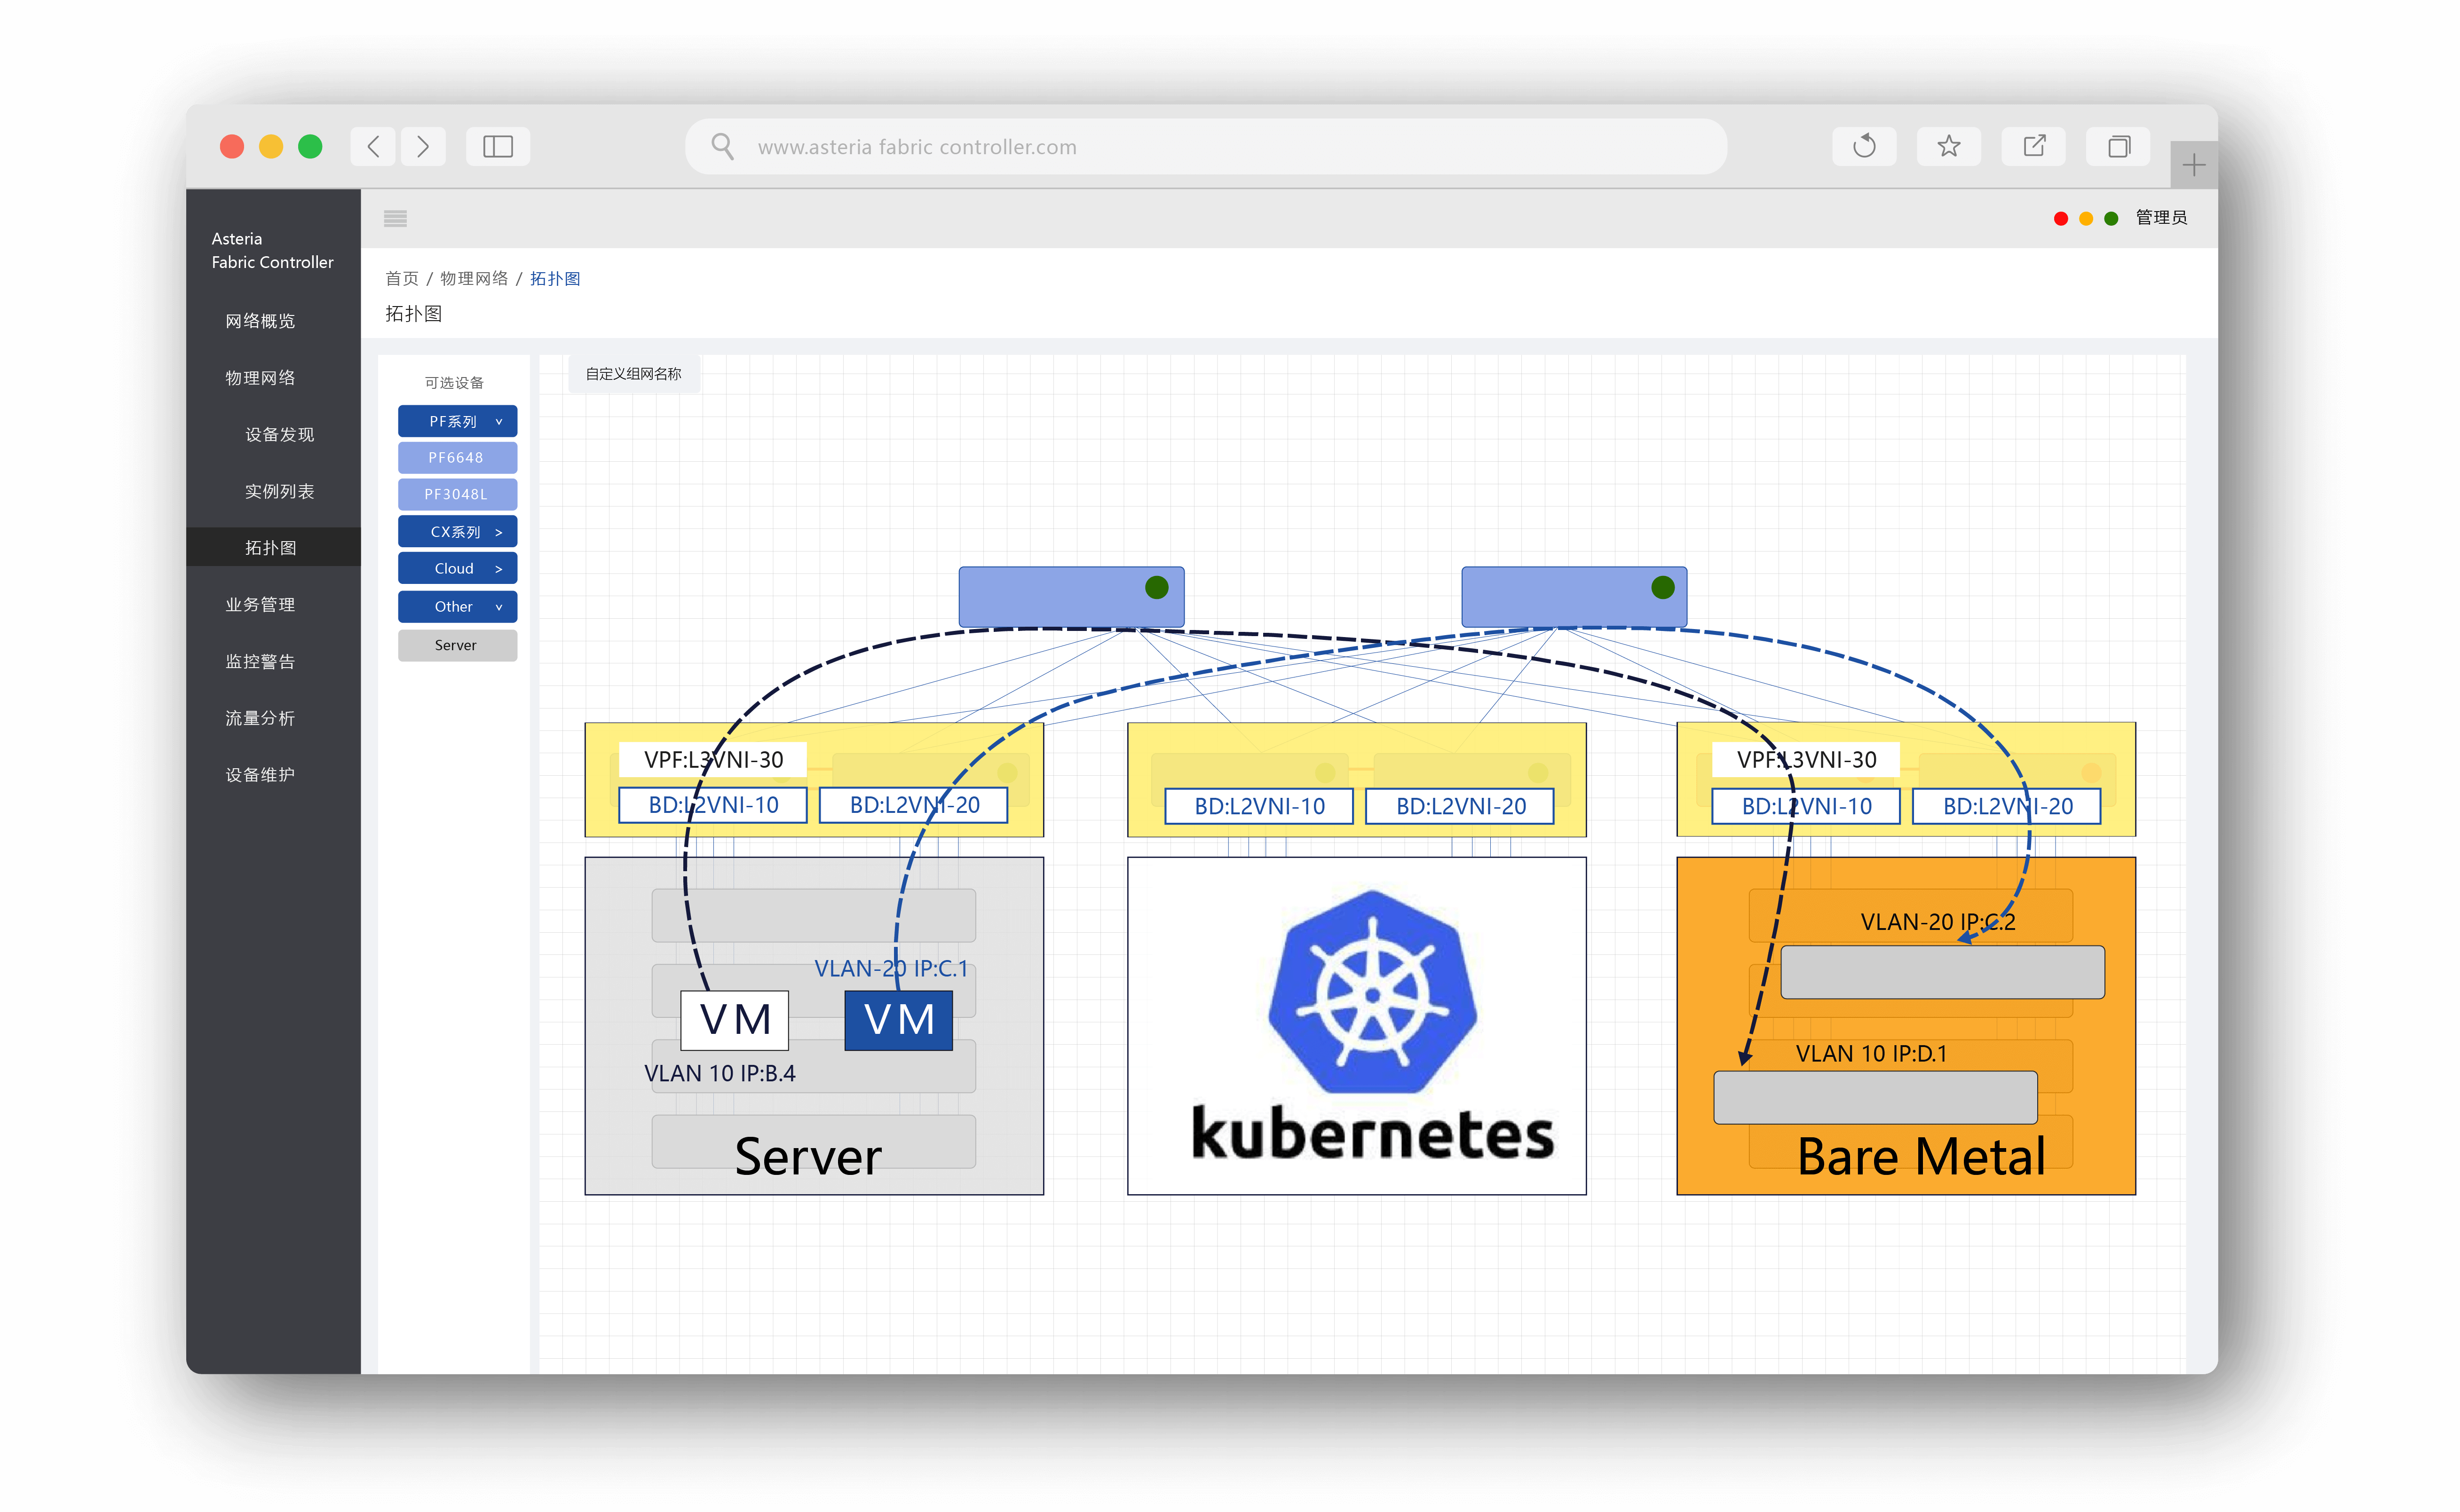Screen dimensions: 2460x1512
Task: Expand the Cloud device group
Action: click(x=457, y=568)
